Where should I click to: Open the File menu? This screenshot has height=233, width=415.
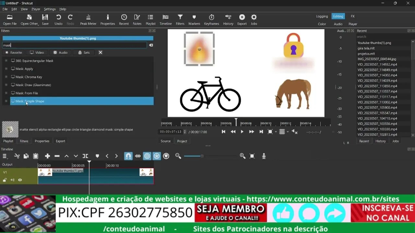point(5,9)
